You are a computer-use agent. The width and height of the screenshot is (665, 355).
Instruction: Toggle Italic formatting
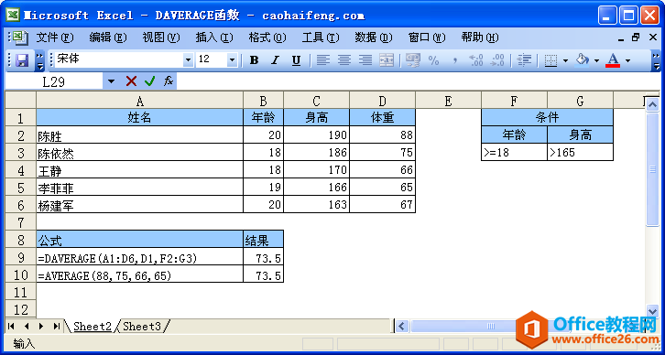tap(275, 60)
